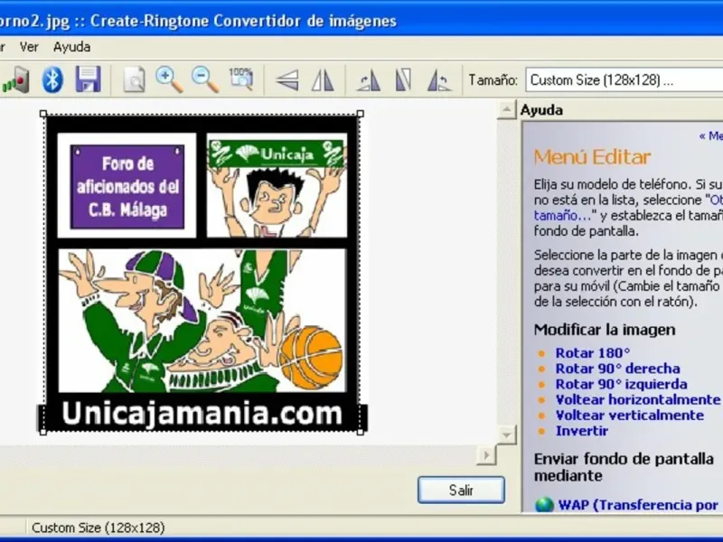Image resolution: width=723 pixels, height=542 pixels.
Task: Click selection handle at image top-left corner
Action: [x=43, y=114]
